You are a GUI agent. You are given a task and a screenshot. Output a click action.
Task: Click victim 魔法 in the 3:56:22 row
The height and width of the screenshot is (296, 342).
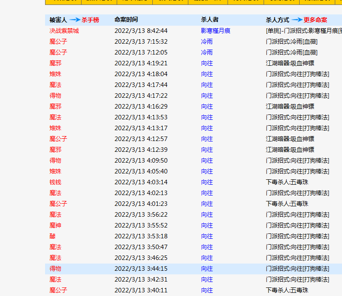pyautogui.click(x=55, y=214)
